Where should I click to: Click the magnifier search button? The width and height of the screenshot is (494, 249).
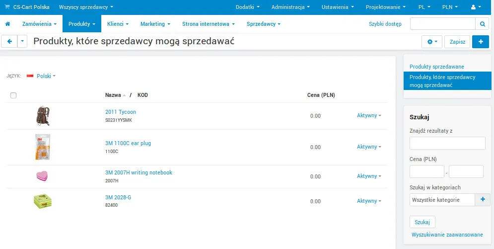(x=482, y=24)
